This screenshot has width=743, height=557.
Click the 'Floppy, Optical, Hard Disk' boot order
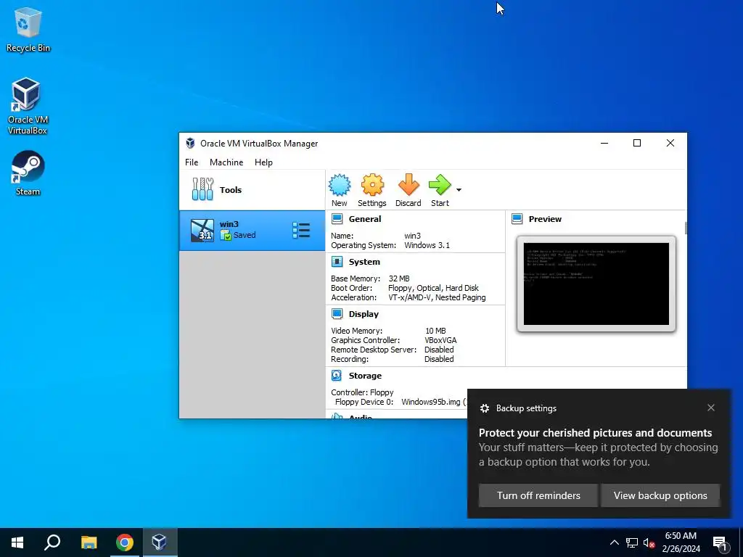(433, 288)
